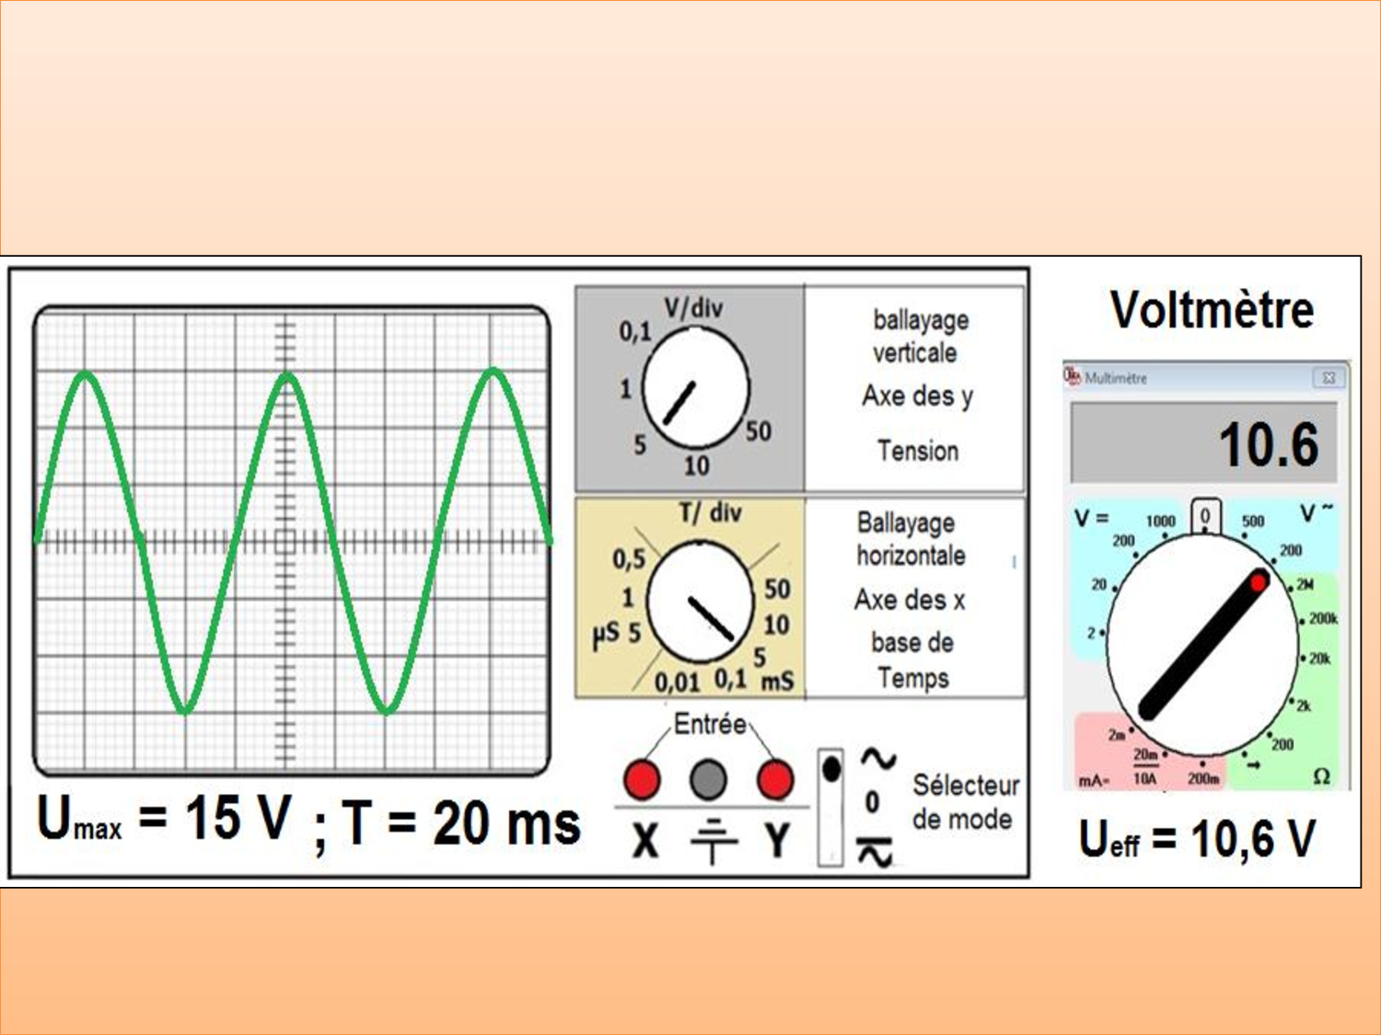Click the gray ground input terminal

point(708,779)
